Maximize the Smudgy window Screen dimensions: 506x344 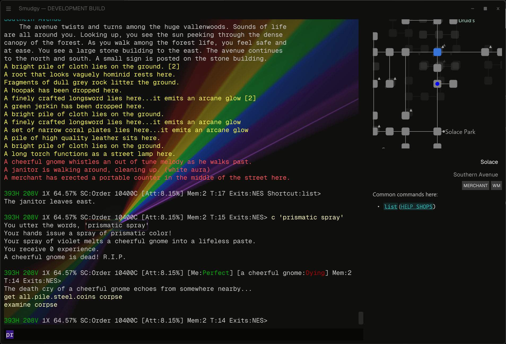click(x=485, y=8)
